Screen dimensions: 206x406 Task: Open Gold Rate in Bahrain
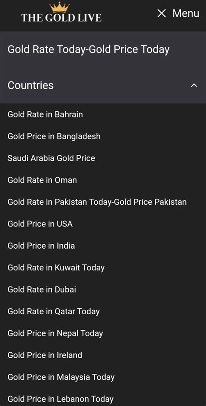[x=45, y=114]
